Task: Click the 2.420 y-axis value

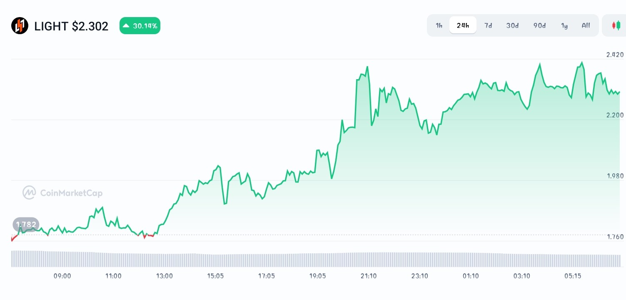Action: [x=615, y=55]
